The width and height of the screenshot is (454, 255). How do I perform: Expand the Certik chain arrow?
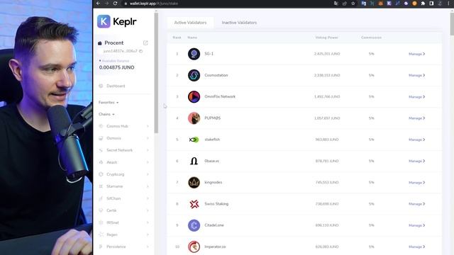148,210
